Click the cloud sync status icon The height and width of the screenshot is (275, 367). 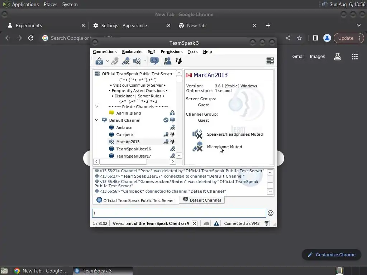point(206,223)
